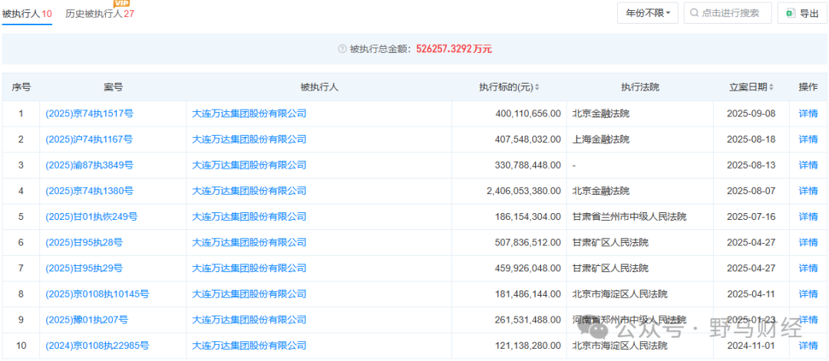The width and height of the screenshot is (829, 361).
Task: Click 大连万达集团股份有限公司 in row 9
Action: [249, 320]
